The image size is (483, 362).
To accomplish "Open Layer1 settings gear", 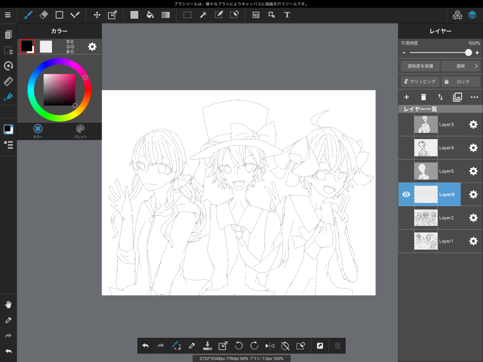I will pyautogui.click(x=473, y=241).
